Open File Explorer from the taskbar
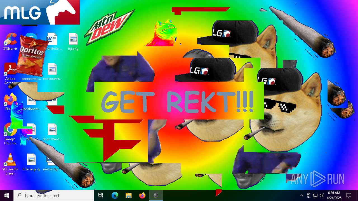Viewport: 358px width, 201px height. (128, 195)
